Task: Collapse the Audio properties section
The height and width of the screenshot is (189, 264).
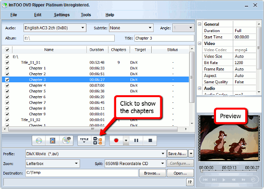Action: point(200,89)
